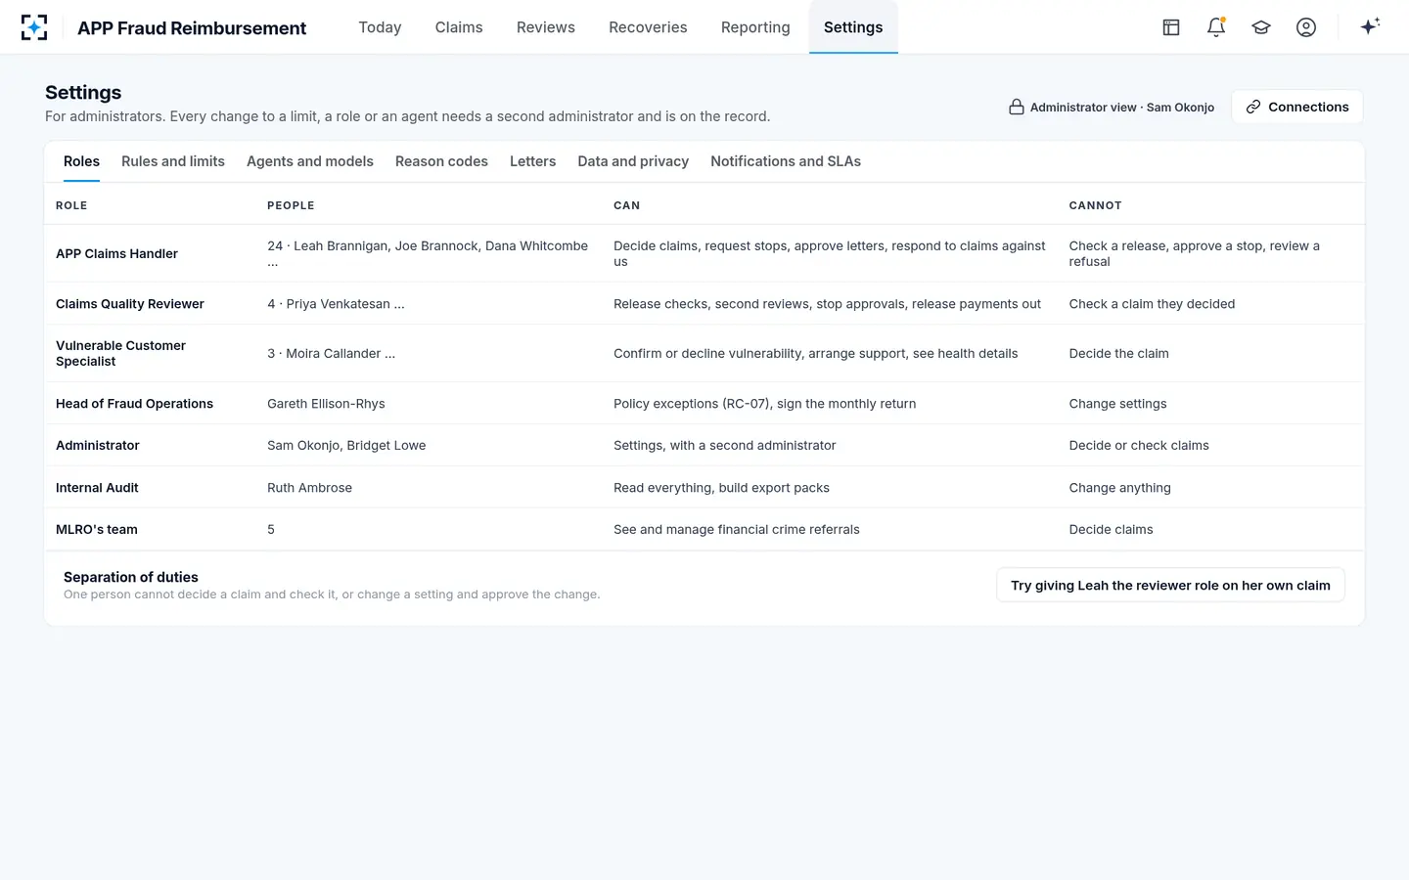Click Try giving Leah the reviewer role button
The height and width of the screenshot is (880, 1409).
[x=1170, y=585]
